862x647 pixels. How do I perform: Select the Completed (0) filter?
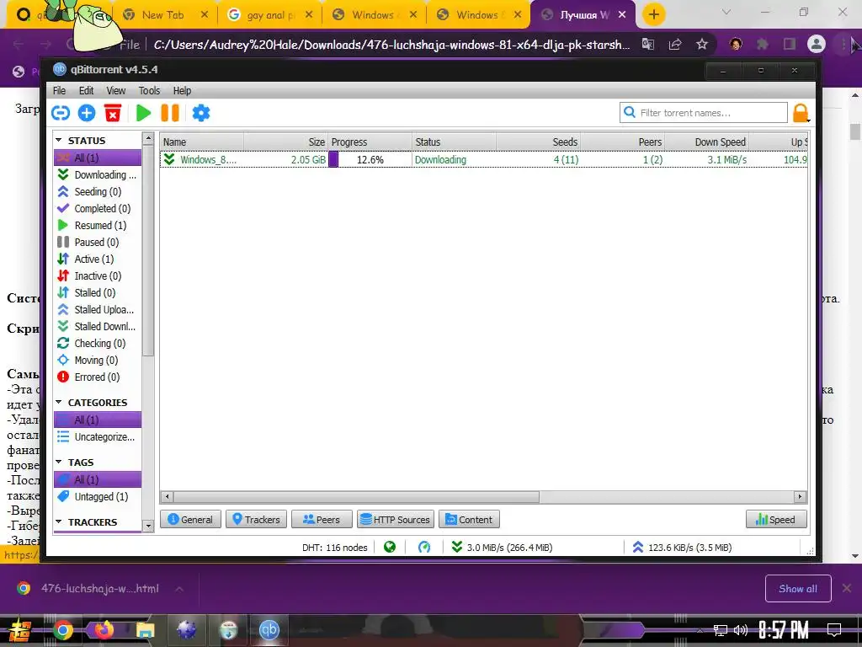(98, 209)
